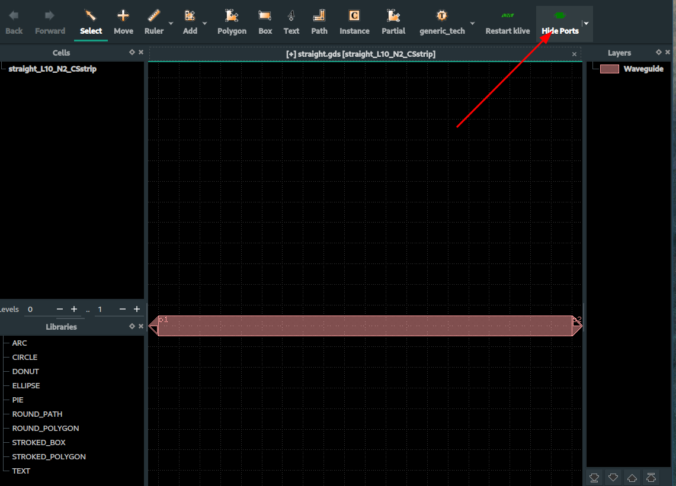Select the straight_L10_N2_CSstrip cell in Cells
This screenshot has width=676, height=486.
(x=52, y=69)
